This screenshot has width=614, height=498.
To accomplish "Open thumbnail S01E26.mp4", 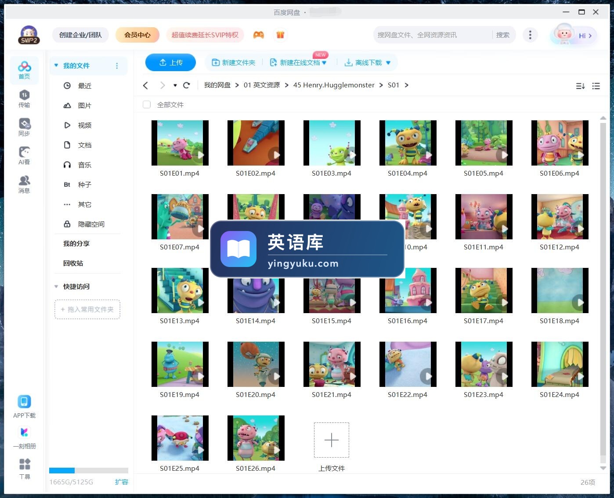I will coord(256,438).
